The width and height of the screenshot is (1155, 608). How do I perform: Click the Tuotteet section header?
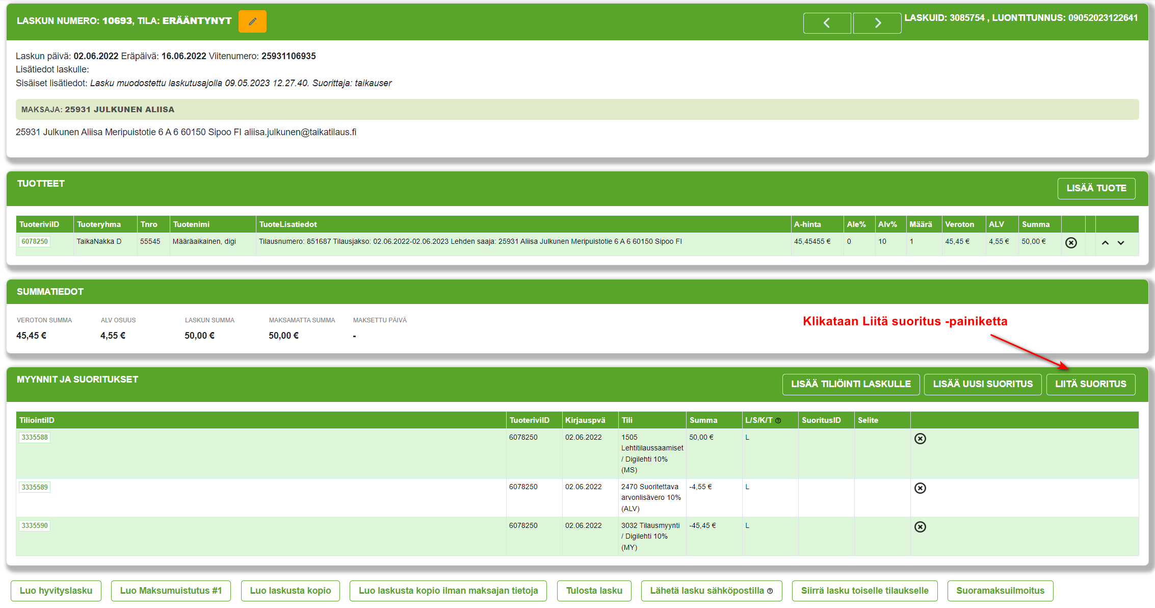(x=41, y=184)
